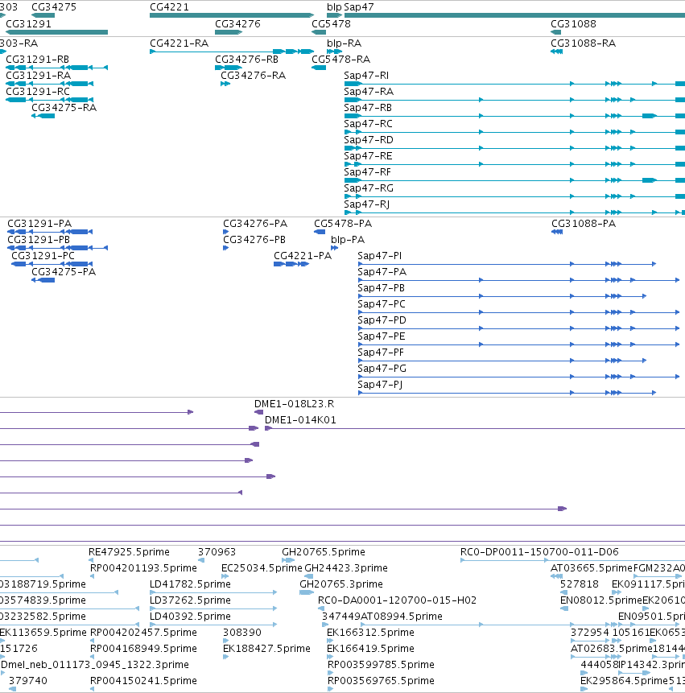
Task: Click transcript Sap47-RC
Action: click(368, 124)
